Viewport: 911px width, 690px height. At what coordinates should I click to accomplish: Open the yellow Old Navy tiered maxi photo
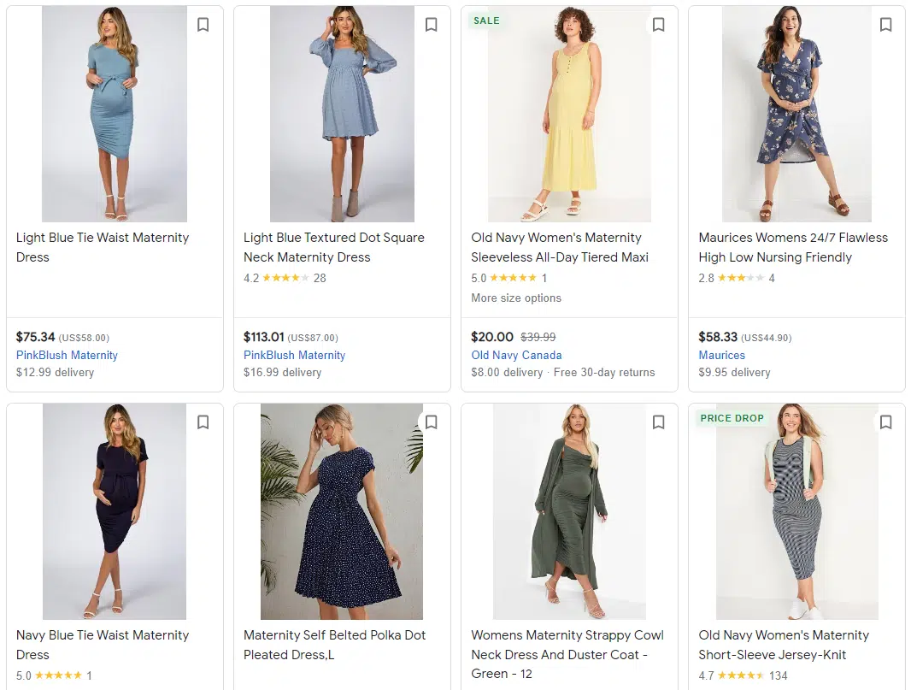pyautogui.click(x=569, y=114)
